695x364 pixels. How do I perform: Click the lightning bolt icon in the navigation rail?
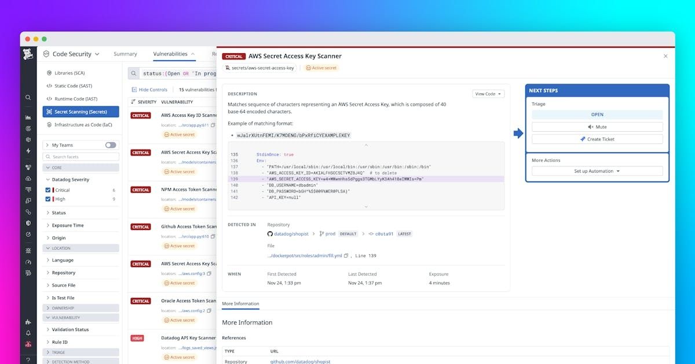(x=28, y=151)
